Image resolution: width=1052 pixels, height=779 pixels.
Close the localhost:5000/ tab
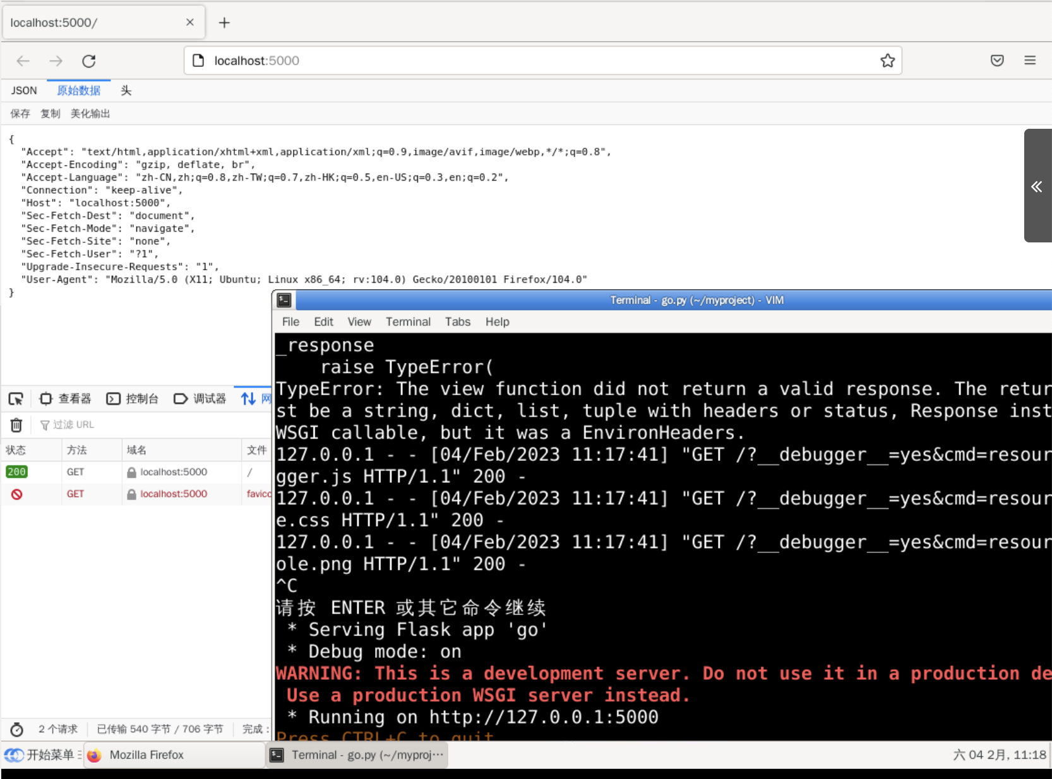190,22
